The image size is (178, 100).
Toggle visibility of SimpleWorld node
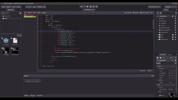[x=175, y=16]
